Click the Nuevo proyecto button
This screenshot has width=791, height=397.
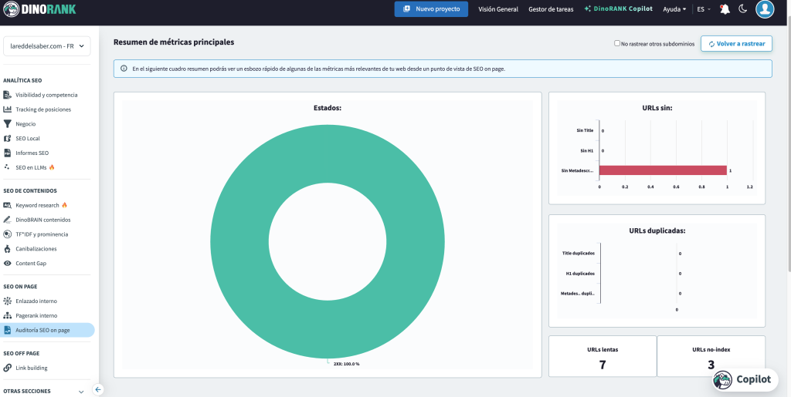[431, 9]
